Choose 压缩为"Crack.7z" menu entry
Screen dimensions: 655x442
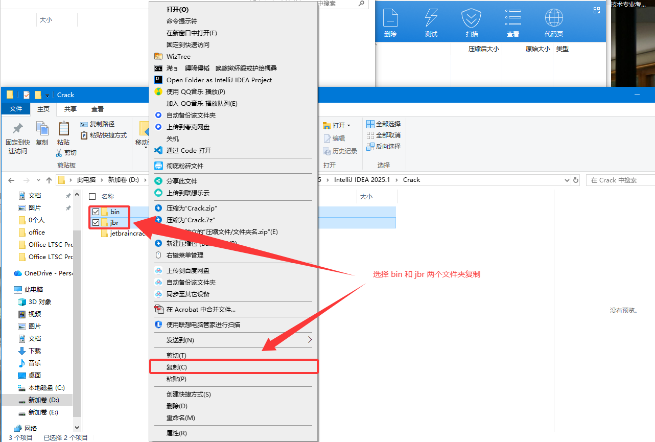click(x=233, y=220)
